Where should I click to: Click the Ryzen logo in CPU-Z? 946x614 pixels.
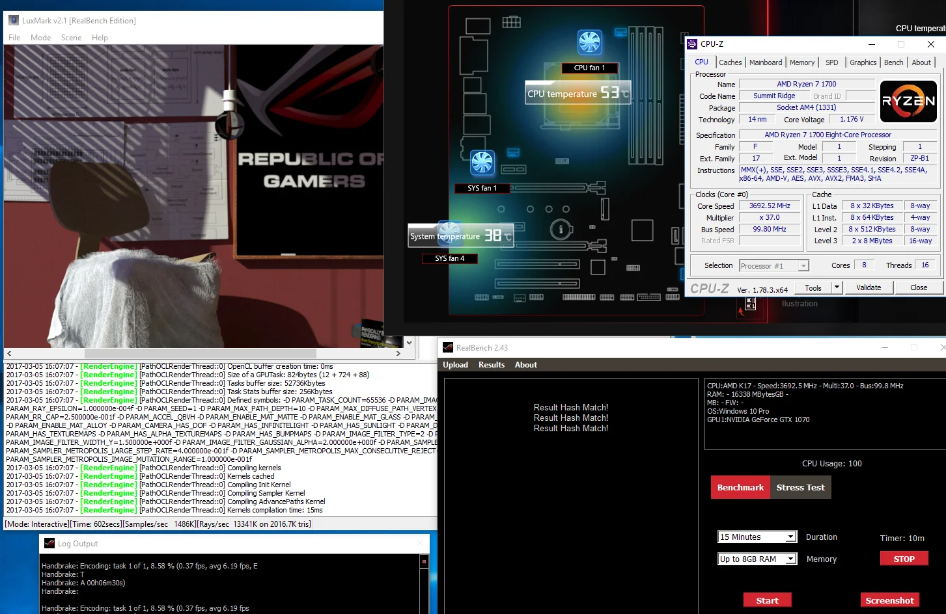[908, 101]
